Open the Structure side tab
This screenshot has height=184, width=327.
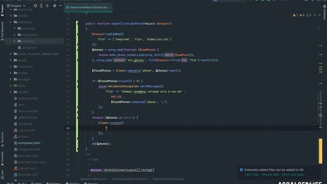point(2,140)
